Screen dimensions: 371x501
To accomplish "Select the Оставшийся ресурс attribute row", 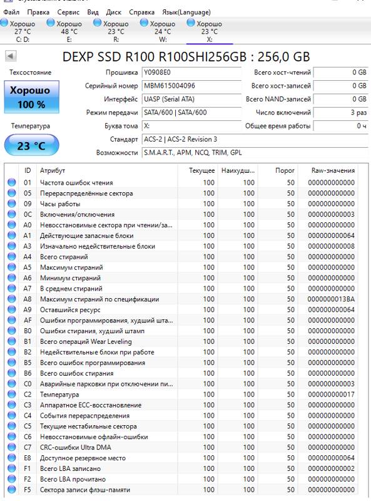I will click(181, 309).
